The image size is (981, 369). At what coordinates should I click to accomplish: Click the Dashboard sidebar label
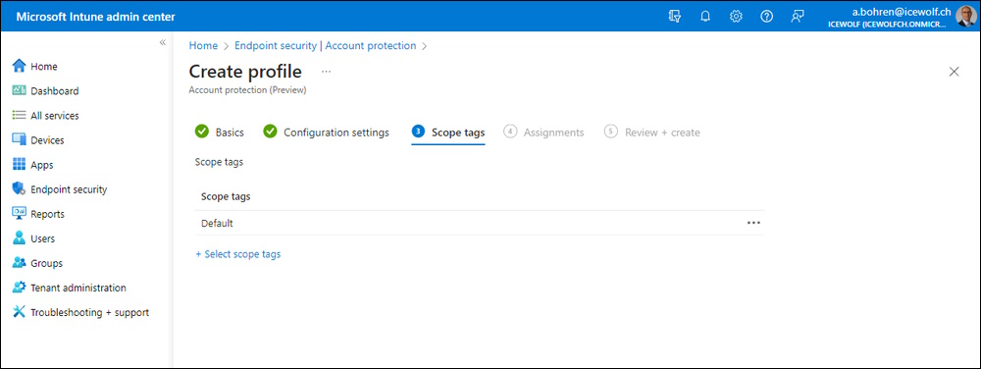tap(54, 90)
